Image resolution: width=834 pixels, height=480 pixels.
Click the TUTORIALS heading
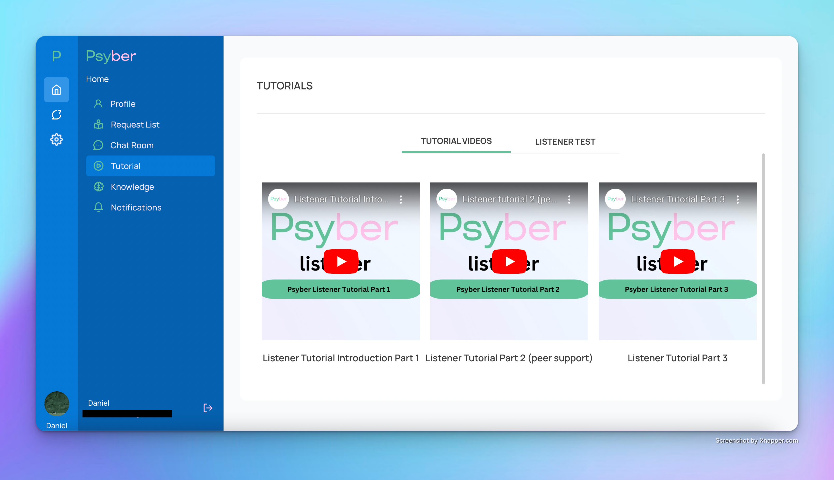click(284, 86)
